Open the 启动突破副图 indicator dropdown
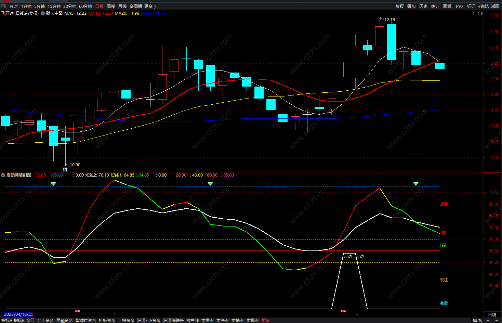Viewport: 502px width, 323px height. [3, 175]
